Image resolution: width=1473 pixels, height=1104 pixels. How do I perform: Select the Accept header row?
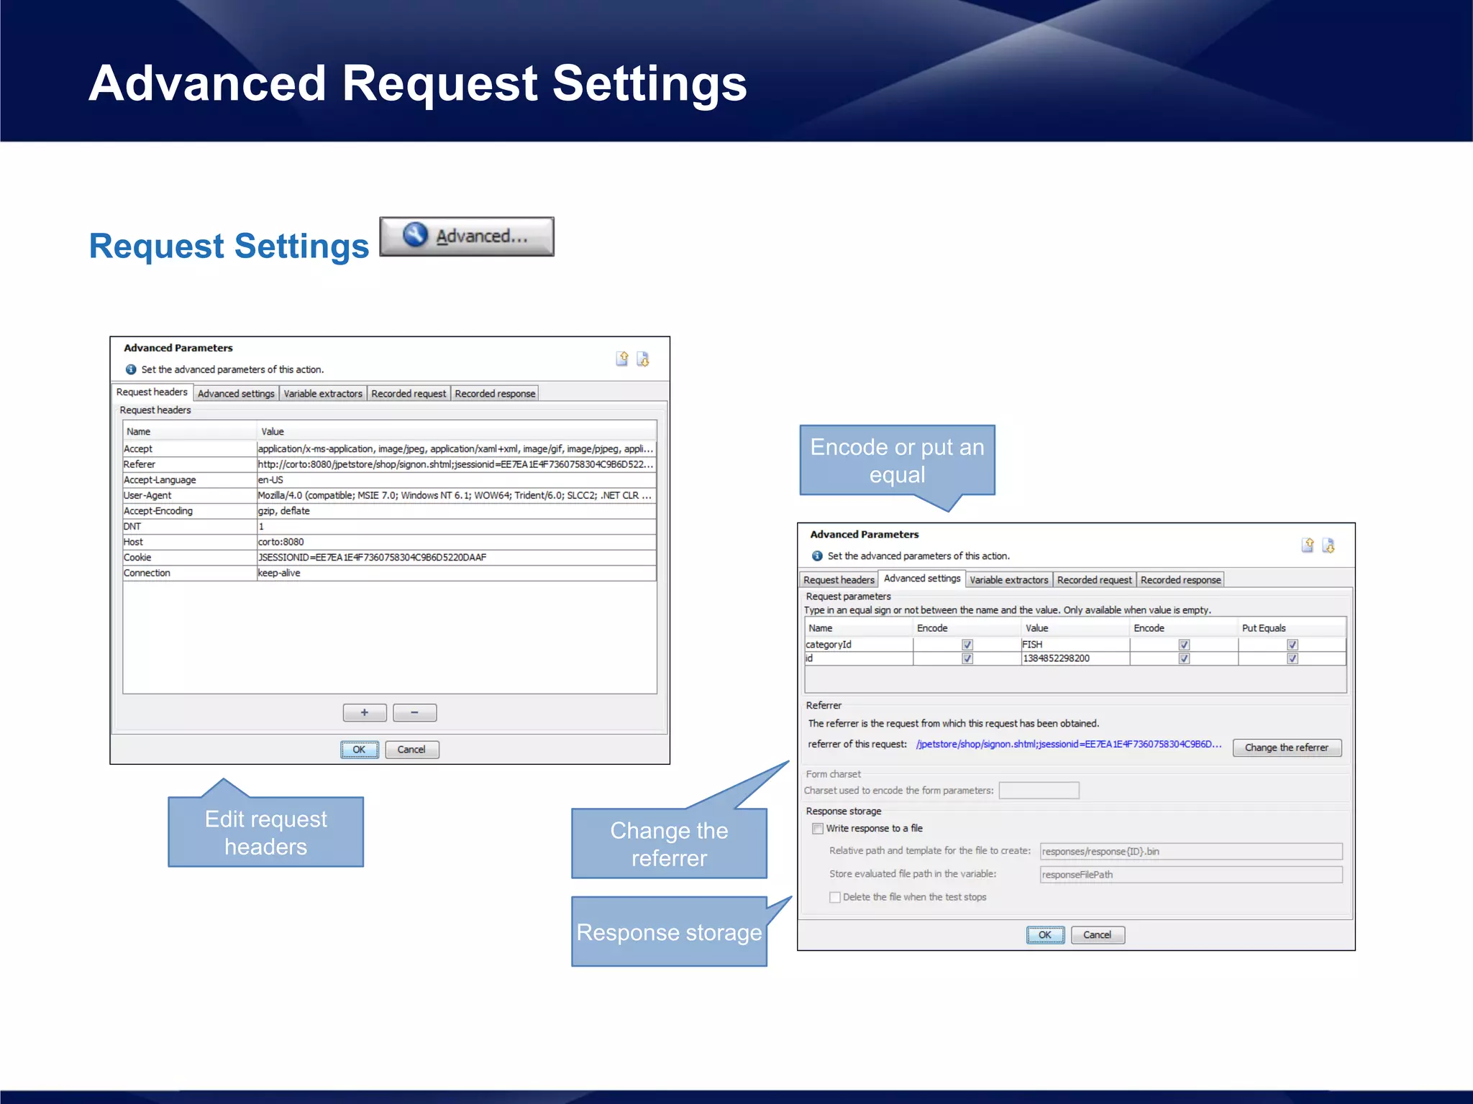point(389,448)
